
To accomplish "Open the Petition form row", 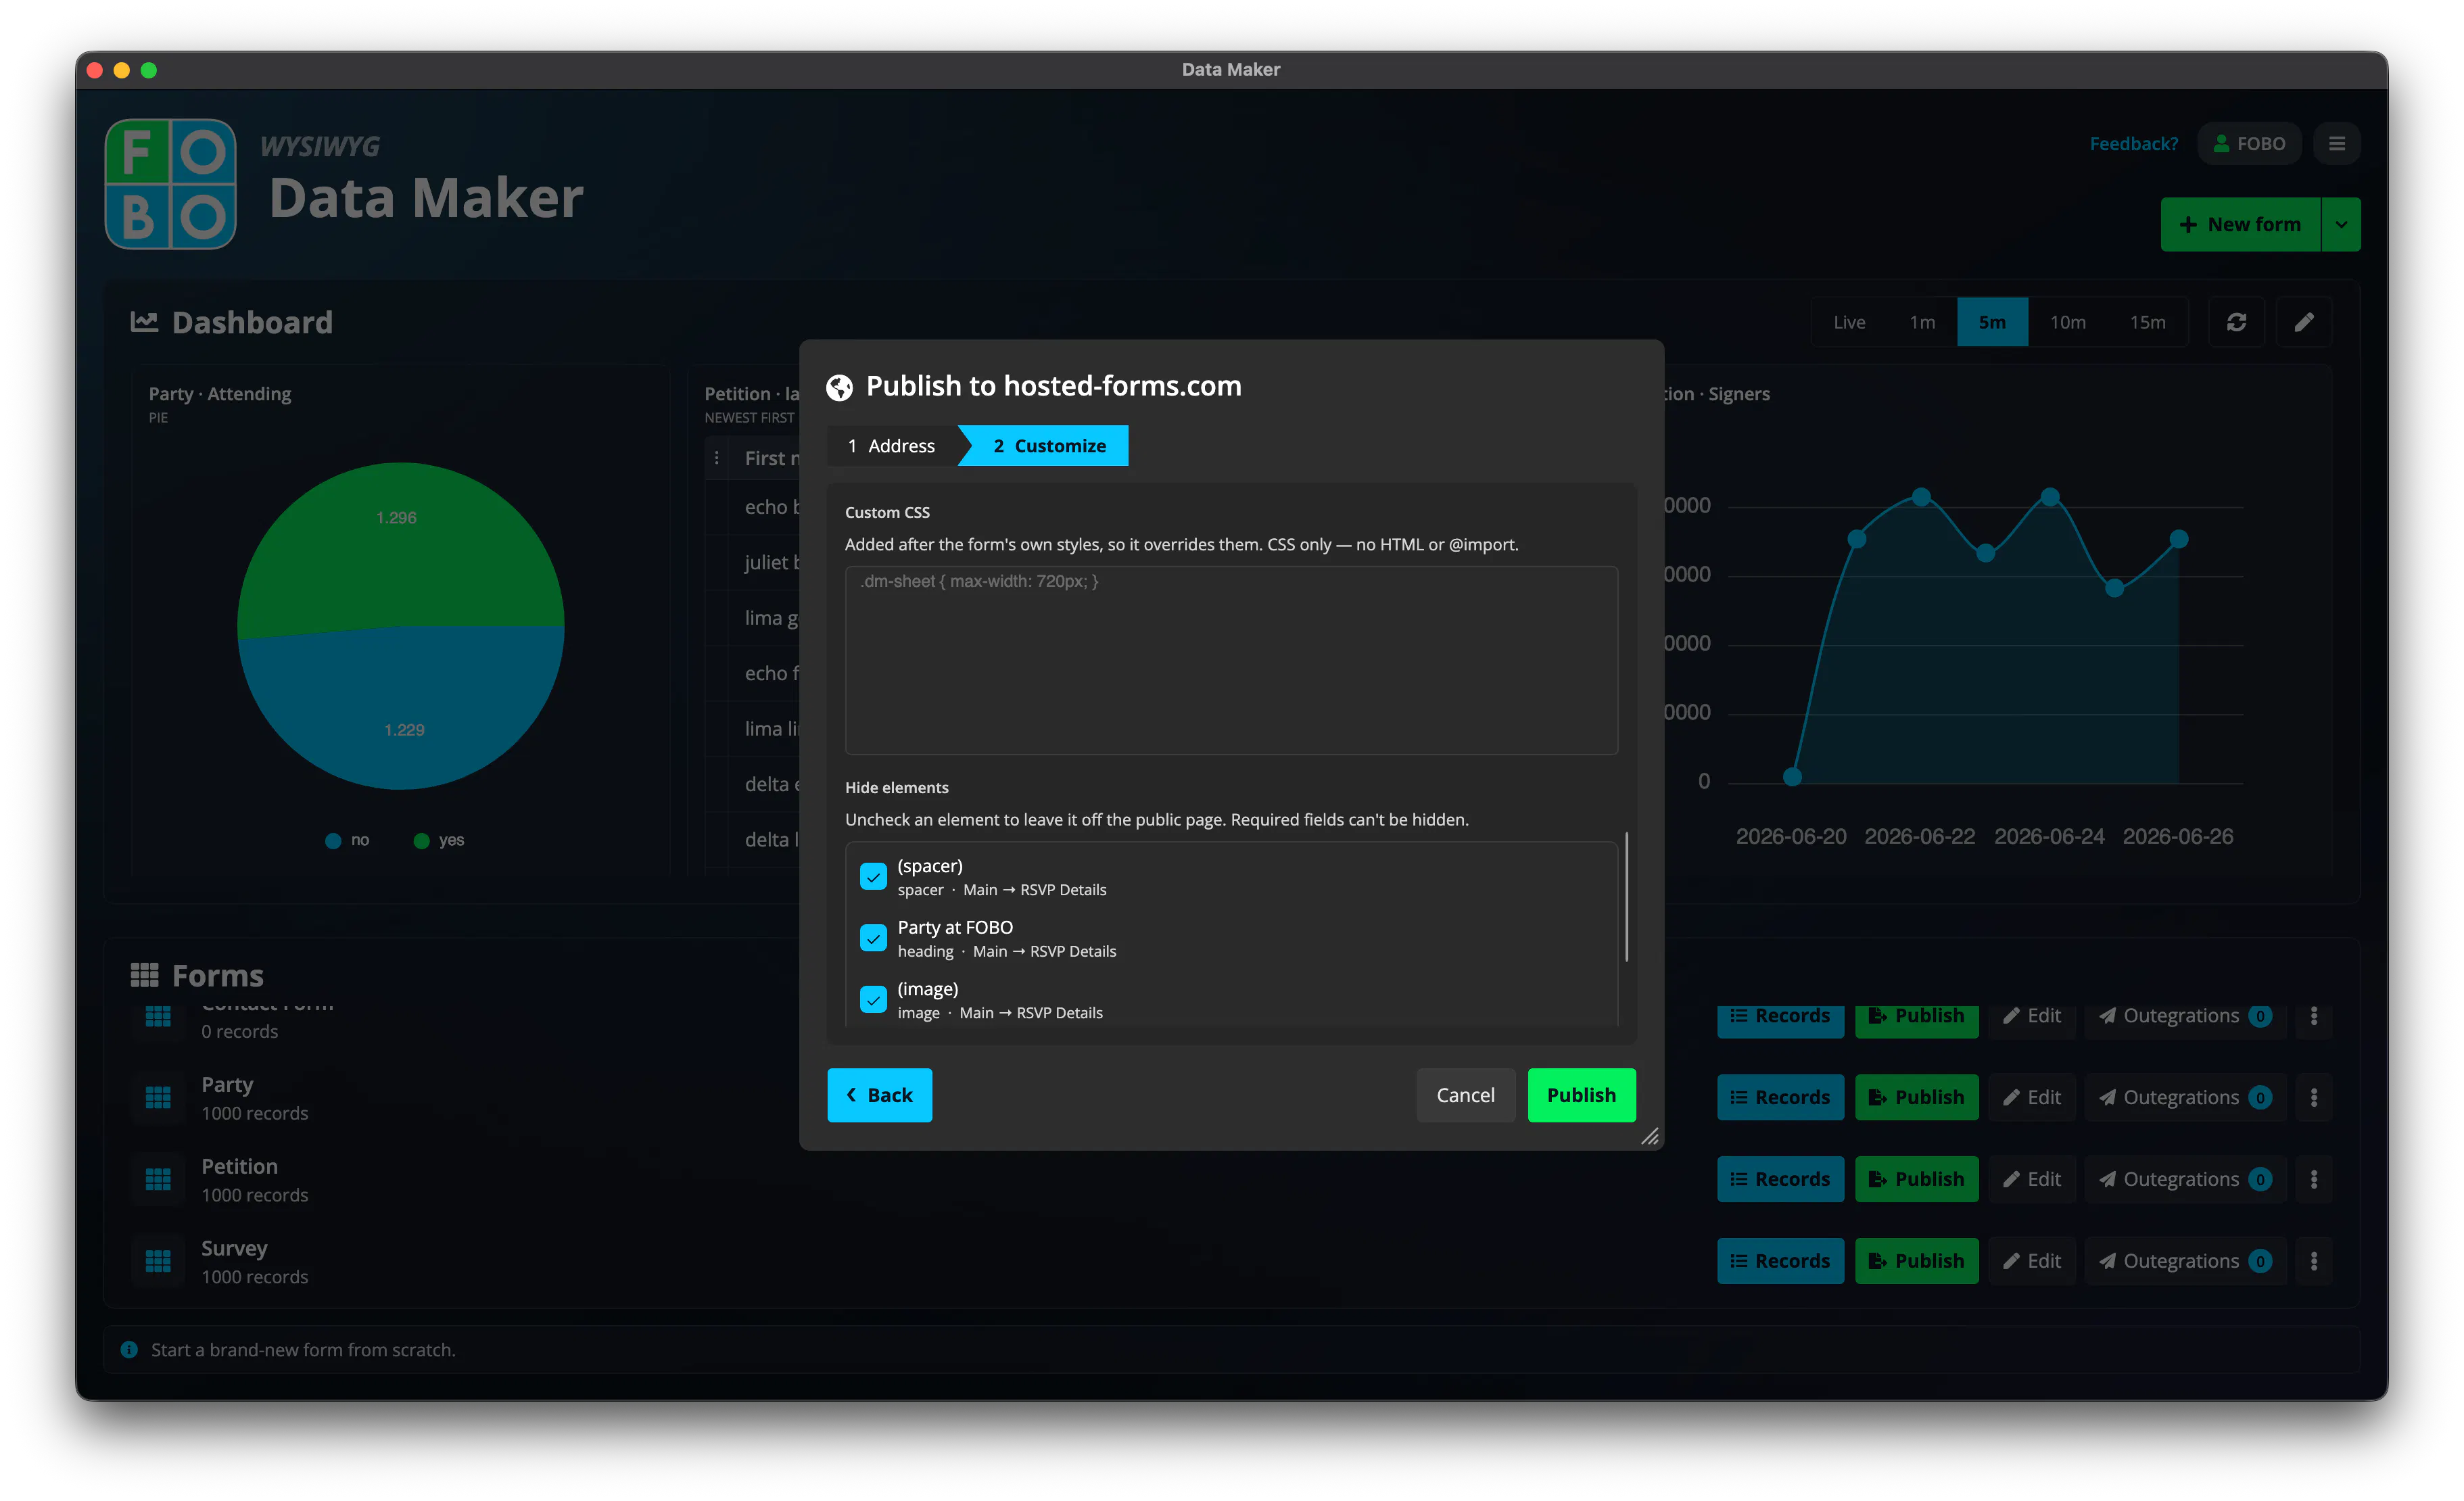I will (1231, 1180).
